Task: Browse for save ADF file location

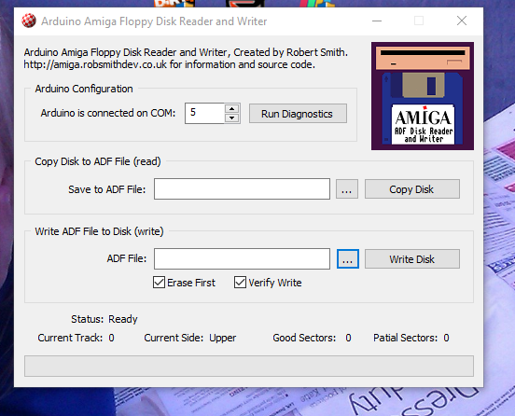Action: tap(347, 189)
